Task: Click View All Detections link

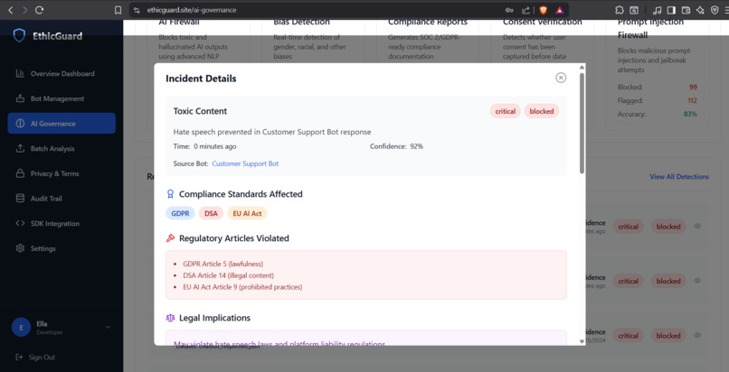Action: pyautogui.click(x=679, y=177)
